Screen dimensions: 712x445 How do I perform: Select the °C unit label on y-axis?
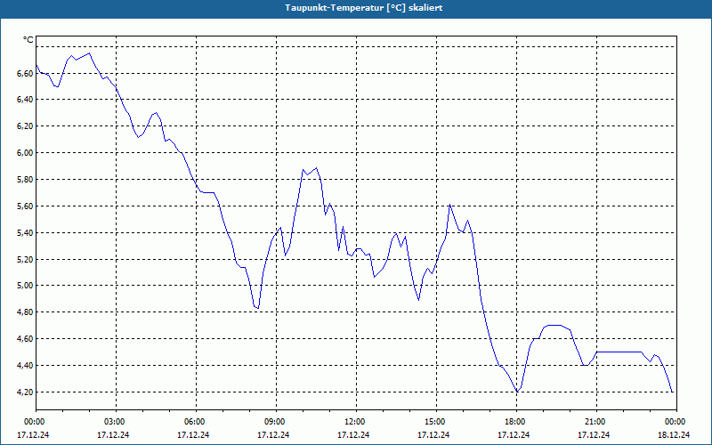coord(28,40)
